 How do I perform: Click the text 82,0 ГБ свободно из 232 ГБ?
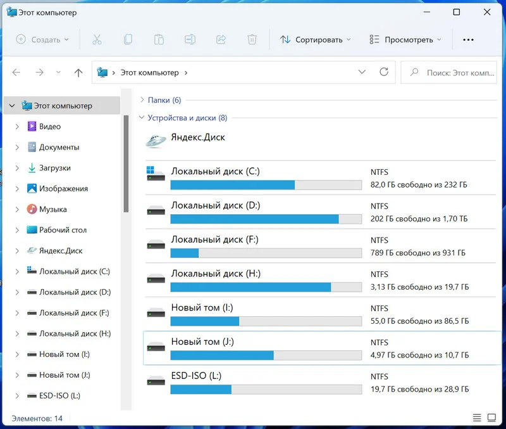click(x=419, y=184)
